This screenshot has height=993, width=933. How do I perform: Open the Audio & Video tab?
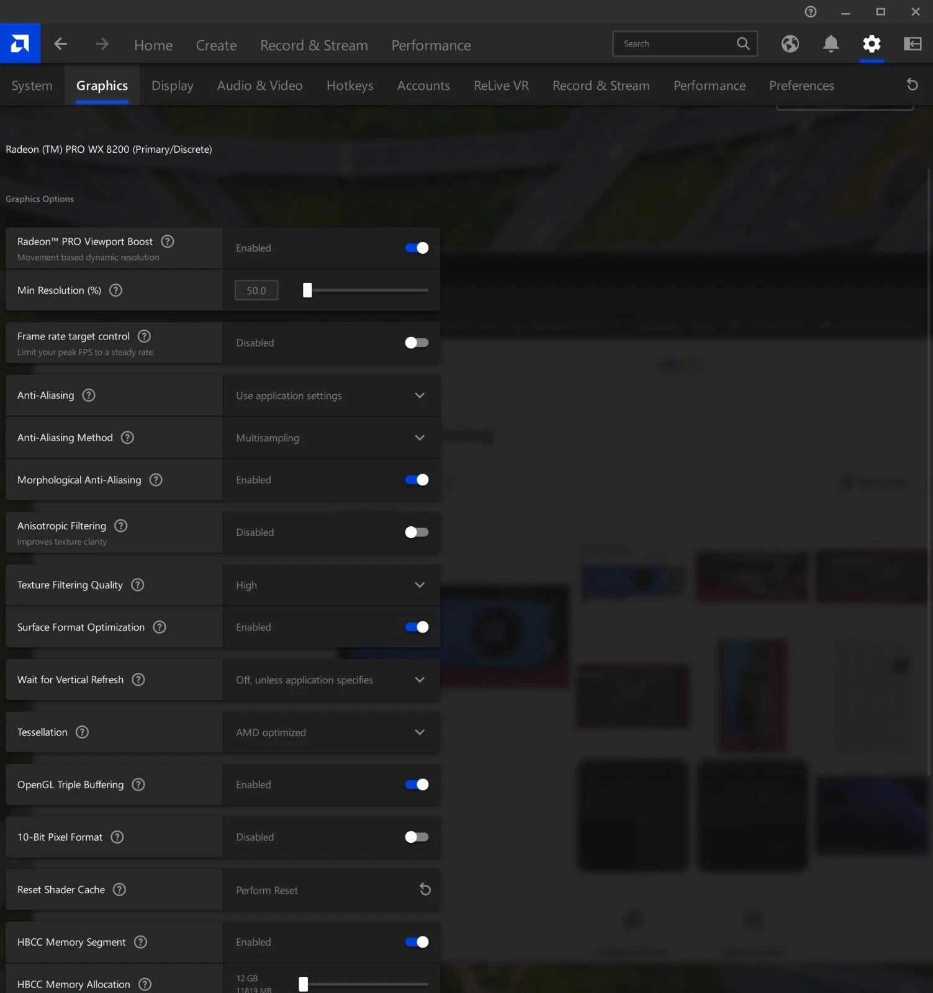pyautogui.click(x=259, y=85)
